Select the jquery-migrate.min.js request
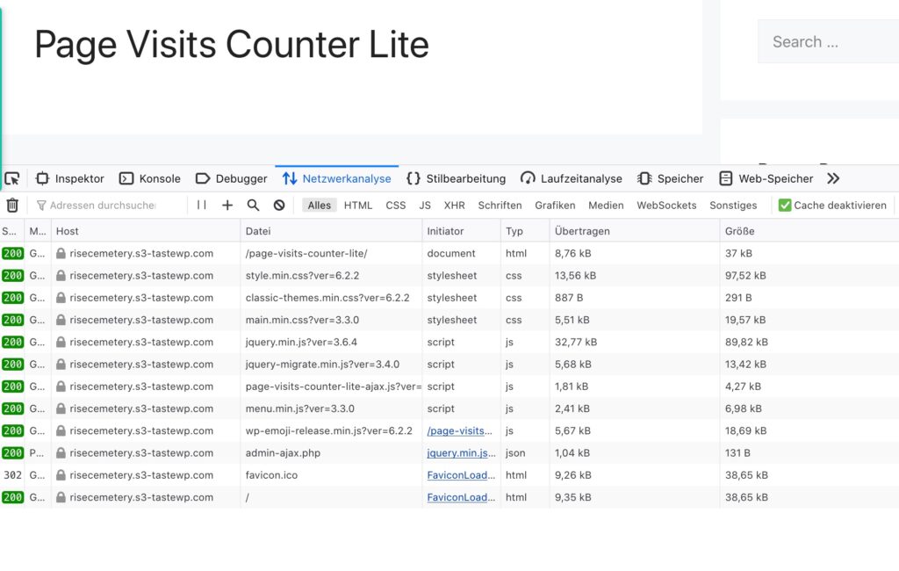 449,365
